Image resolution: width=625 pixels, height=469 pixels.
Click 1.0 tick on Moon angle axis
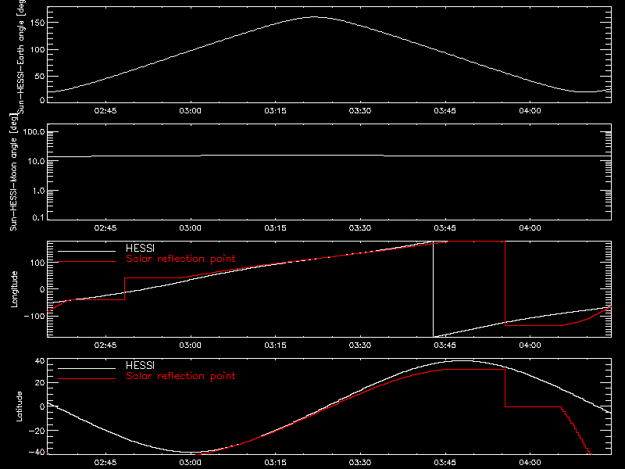click(x=38, y=191)
